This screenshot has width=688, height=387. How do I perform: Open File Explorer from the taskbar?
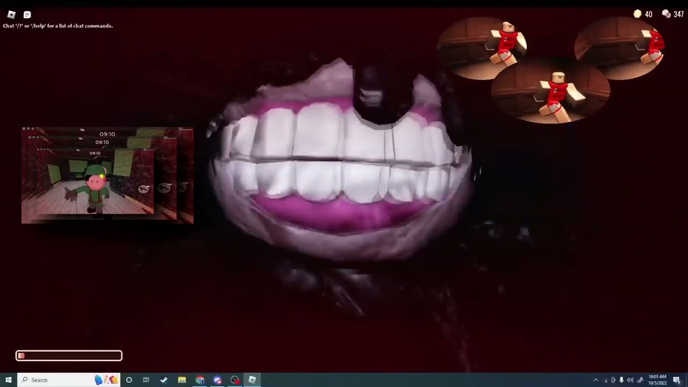tap(182, 380)
